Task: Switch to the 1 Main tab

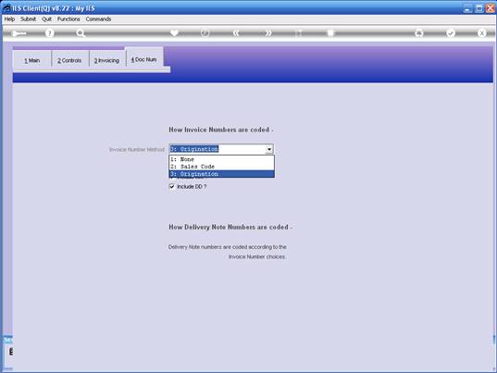Action: pos(32,60)
